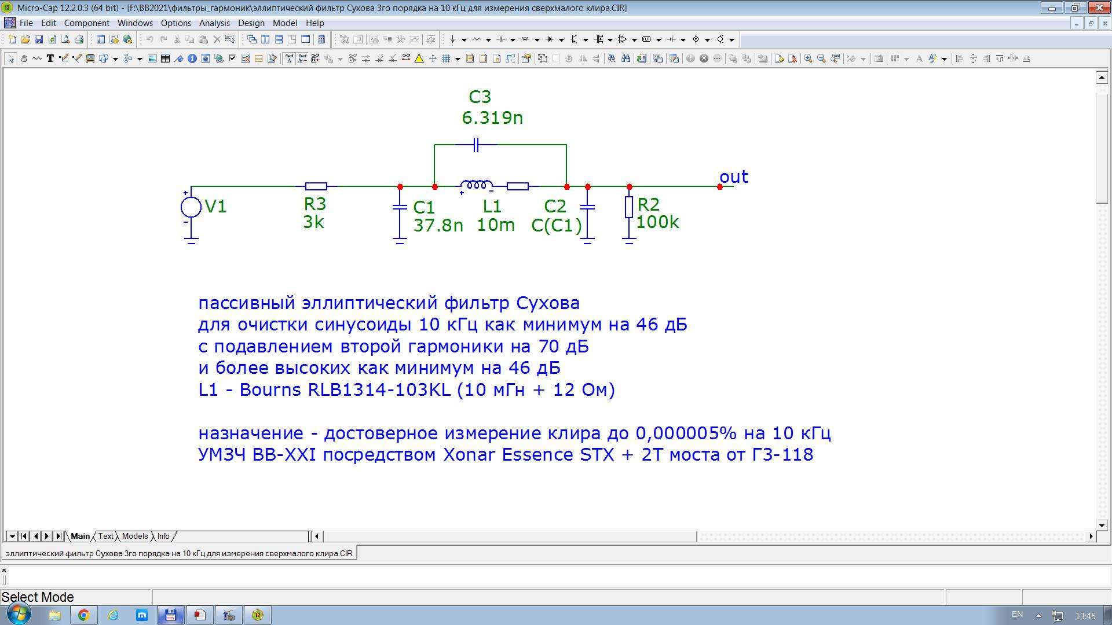This screenshot has height=625, width=1112.
Task: Click the Zoom Out magnifier
Action: click(821, 58)
